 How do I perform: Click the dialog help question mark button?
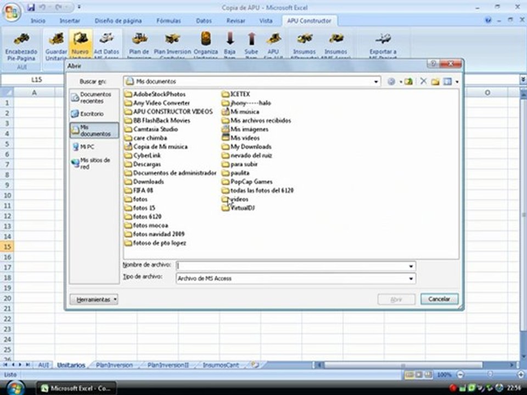[433, 64]
